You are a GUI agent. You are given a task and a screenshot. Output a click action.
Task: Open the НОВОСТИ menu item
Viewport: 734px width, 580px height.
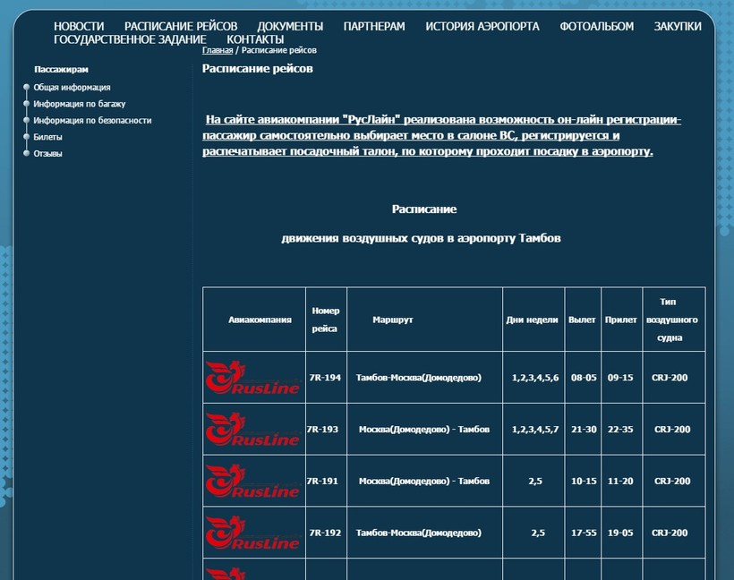(x=79, y=26)
